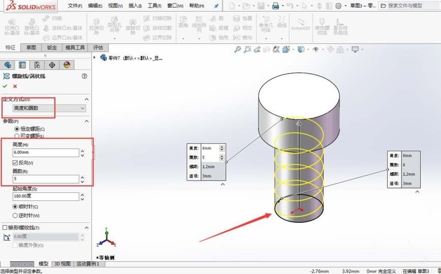Open the helix help question icon

(x=84, y=76)
